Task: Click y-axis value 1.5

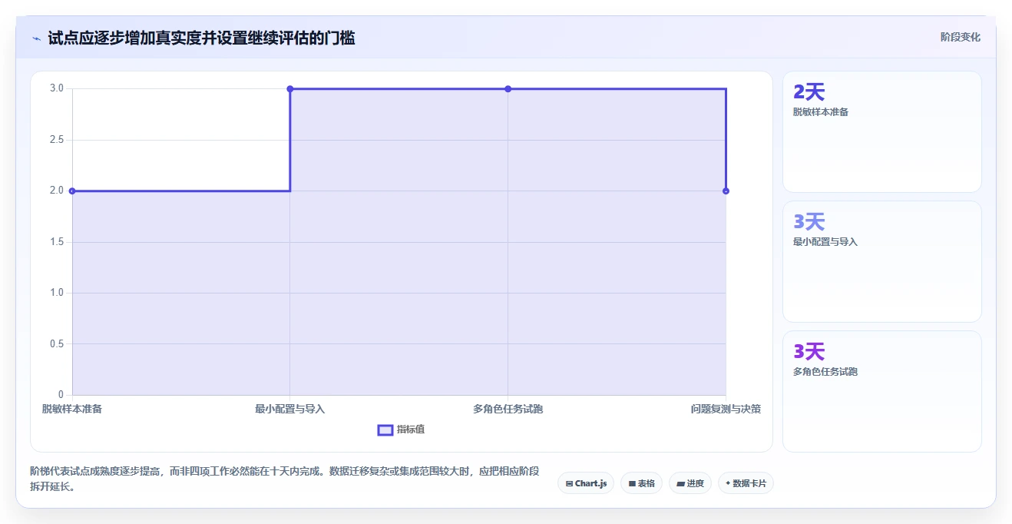Action: (57, 242)
